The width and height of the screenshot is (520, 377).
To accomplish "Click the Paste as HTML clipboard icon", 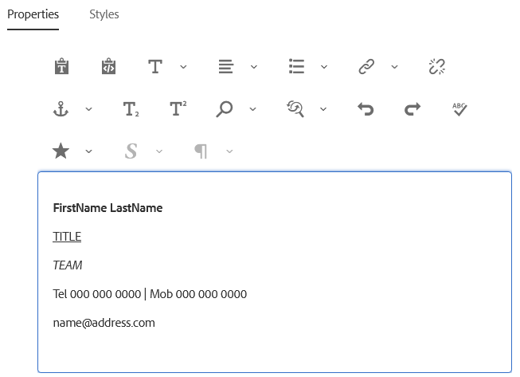I will tap(108, 66).
